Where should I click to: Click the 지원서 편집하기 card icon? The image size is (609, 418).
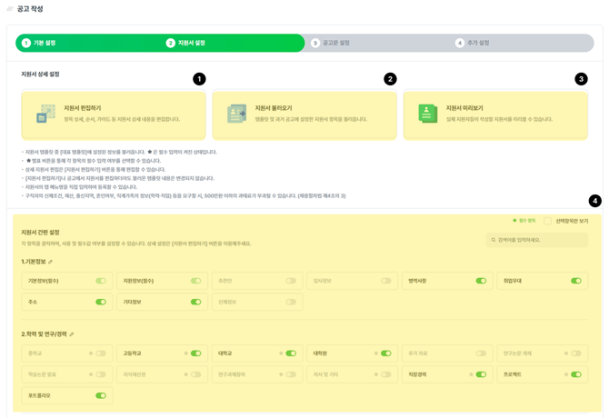[45, 114]
